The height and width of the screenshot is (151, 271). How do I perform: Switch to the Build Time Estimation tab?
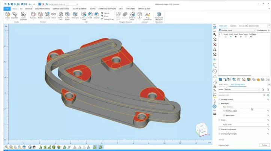pyautogui.click(x=249, y=26)
